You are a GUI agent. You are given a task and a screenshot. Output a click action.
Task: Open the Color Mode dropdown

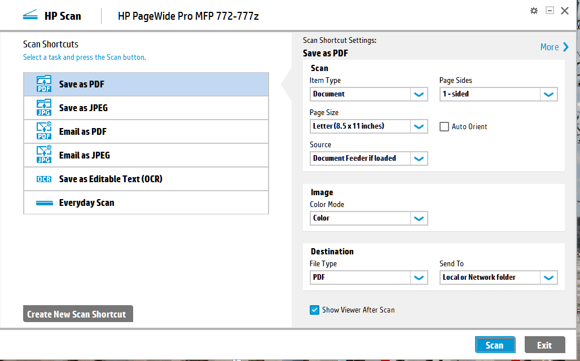click(x=419, y=218)
